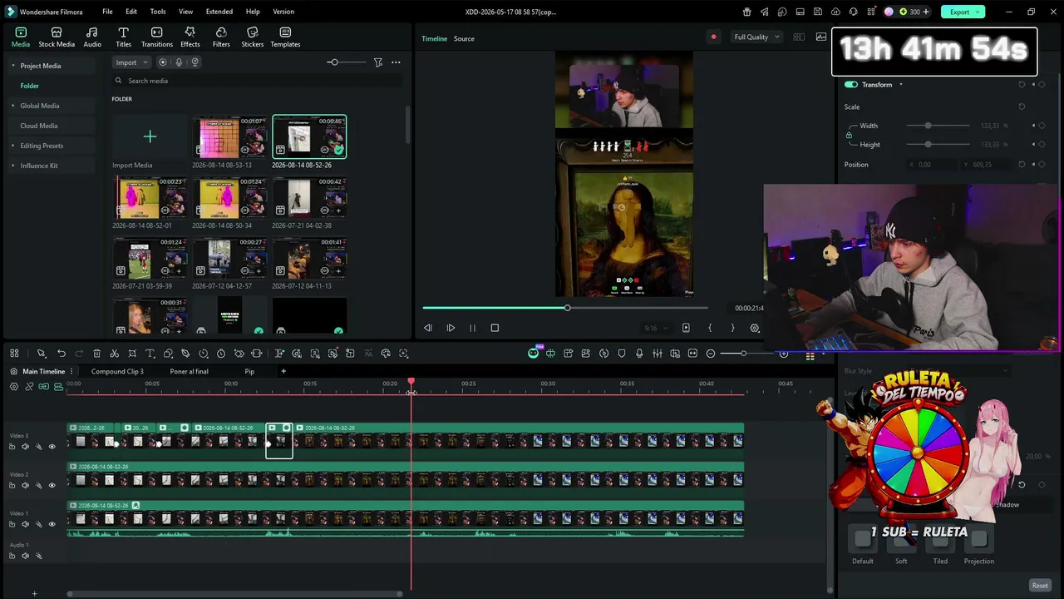Switch to the Source preview tab
1064x599 pixels.
pos(464,38)
